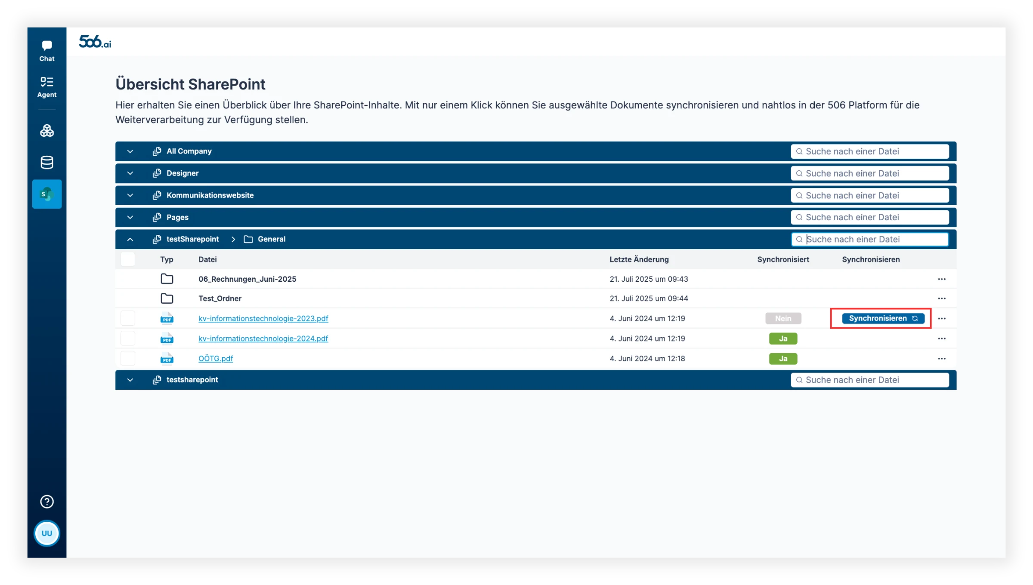Click the 506.ai logo
This screenshot has height=585, width=1033.
(95, 42)
